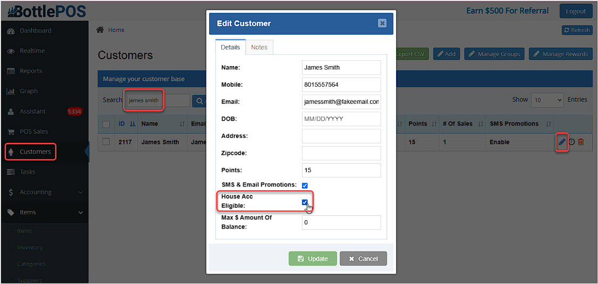Click the Address input field
The image size is (598, 284).
341,136
